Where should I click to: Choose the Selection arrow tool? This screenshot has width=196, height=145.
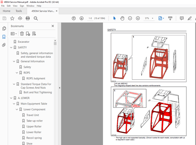tap(114, 18)
